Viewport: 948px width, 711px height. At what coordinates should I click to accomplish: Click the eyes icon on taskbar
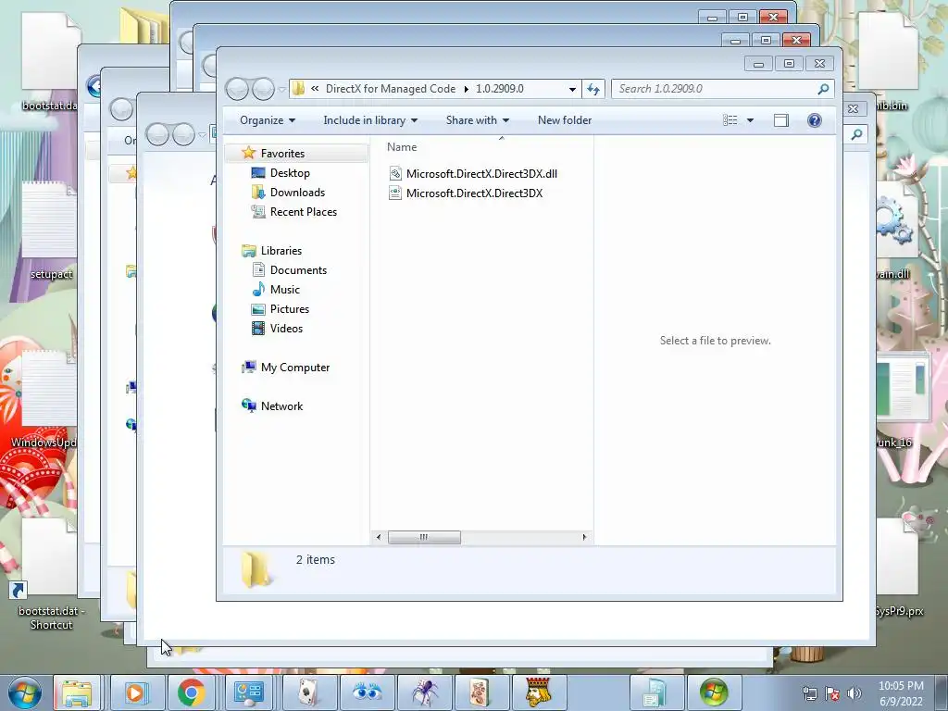click(367, 692)
